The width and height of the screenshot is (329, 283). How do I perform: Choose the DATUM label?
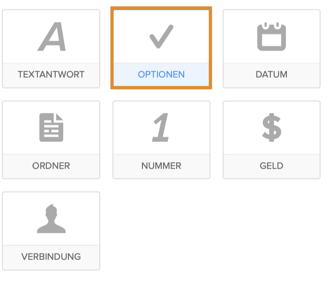pos(271,74)
